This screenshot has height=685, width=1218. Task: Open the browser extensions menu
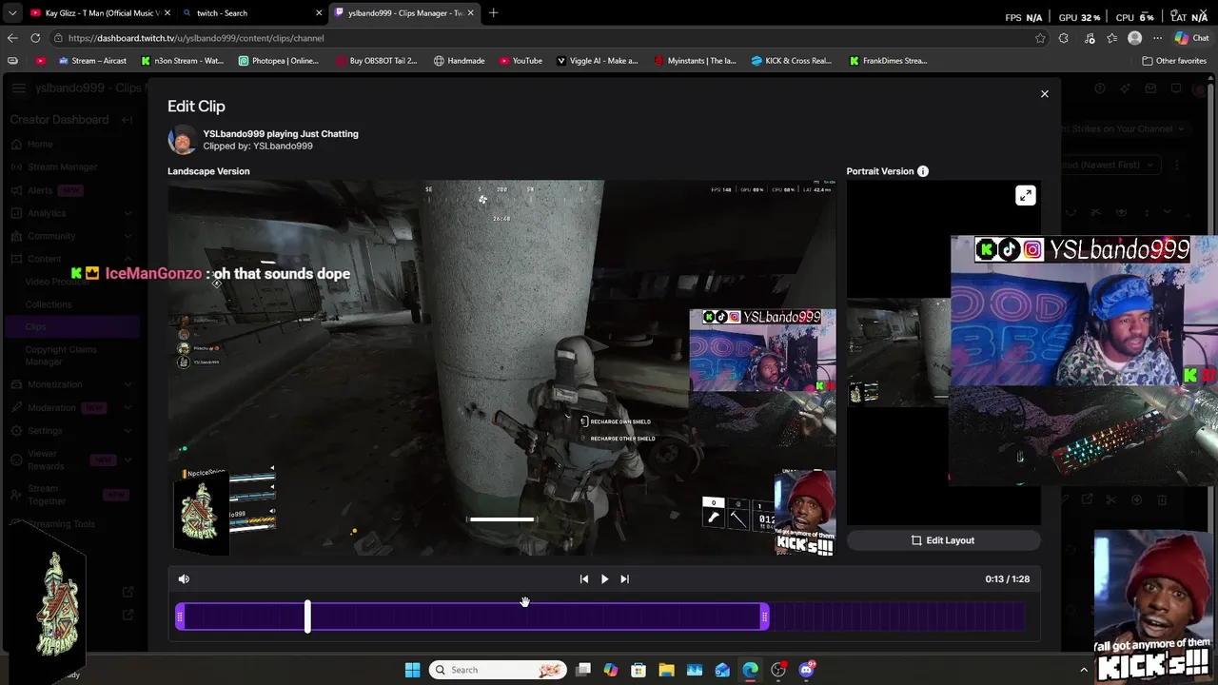(1063, 38)
